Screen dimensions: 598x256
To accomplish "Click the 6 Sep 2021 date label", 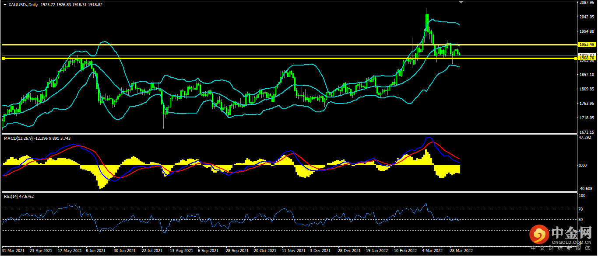I will click(208, 251).
